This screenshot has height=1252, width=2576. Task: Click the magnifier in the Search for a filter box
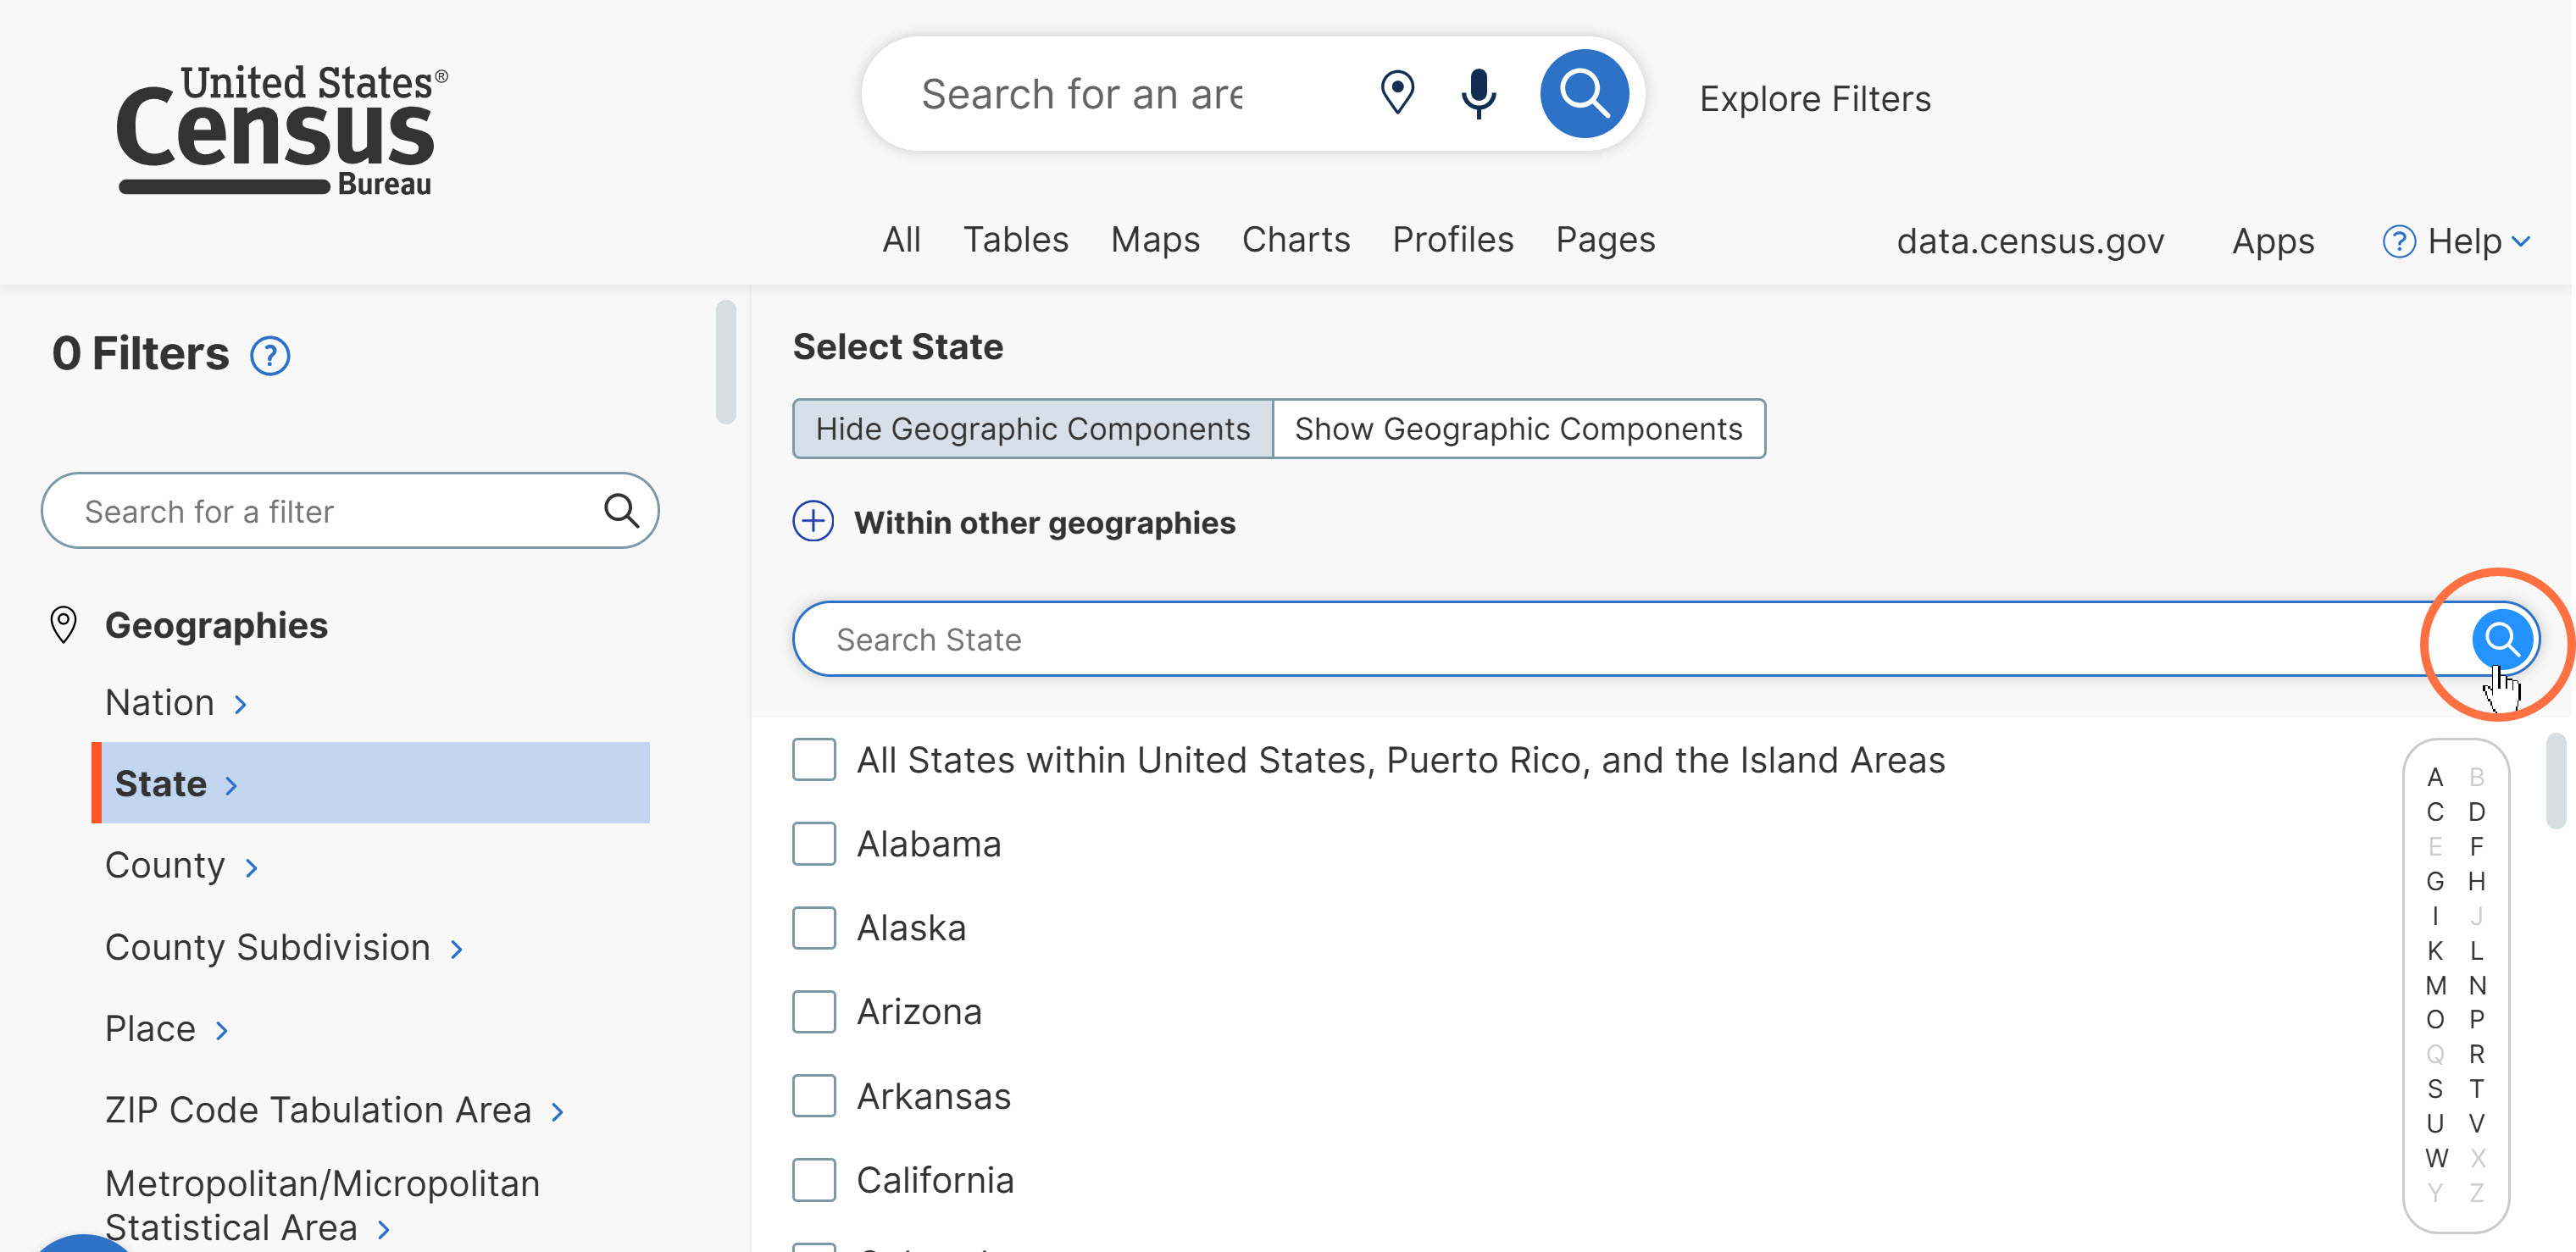[x=621, y=511]
